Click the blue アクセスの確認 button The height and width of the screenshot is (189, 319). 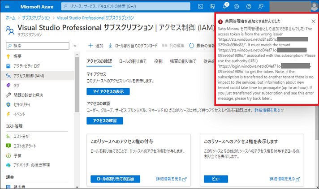105,120
